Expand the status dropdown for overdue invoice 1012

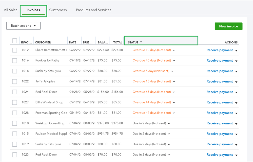coord(174,50)
